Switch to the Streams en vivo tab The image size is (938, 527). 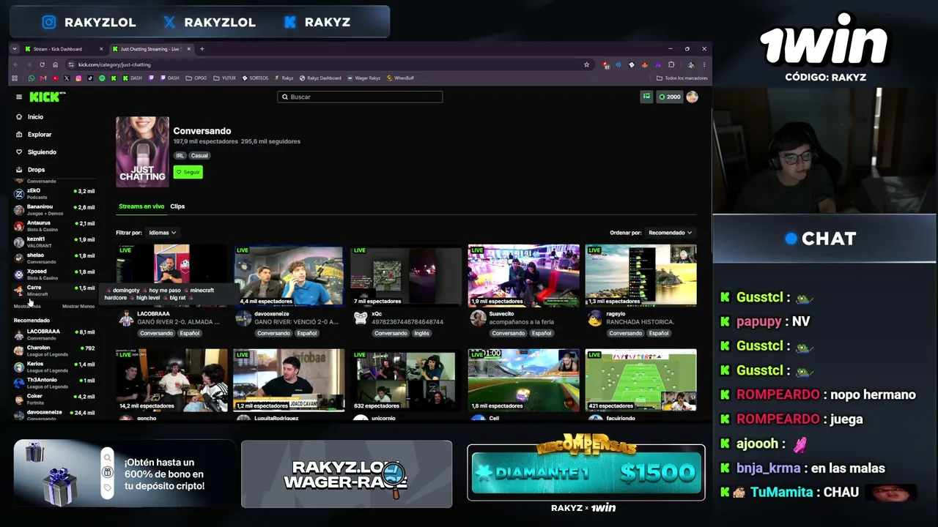pyautogui.click(x=141, y=206)
